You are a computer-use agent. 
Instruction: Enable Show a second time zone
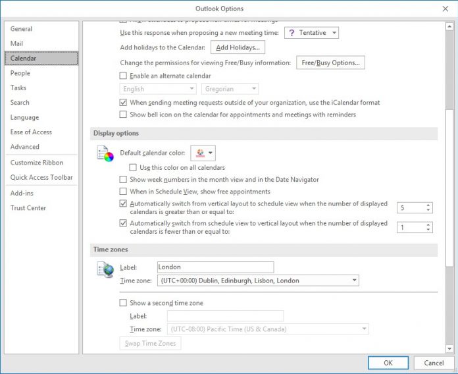point(123,303)
